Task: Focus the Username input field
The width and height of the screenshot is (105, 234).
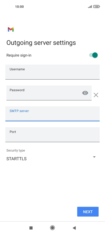Action: 52,72
